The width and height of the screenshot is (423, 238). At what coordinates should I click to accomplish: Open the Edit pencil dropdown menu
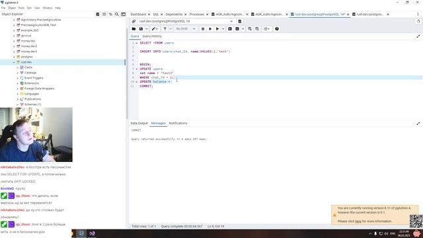coord(155,29)
